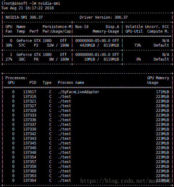Click PID 137348
The width and height of the screenshot is (174, 187).
click(30, 153)
